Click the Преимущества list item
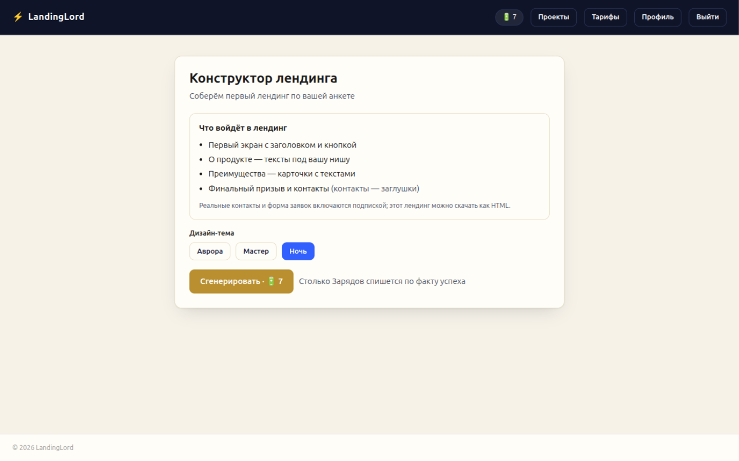 click(282, 174)
